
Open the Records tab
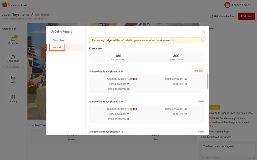coord(57,47)
